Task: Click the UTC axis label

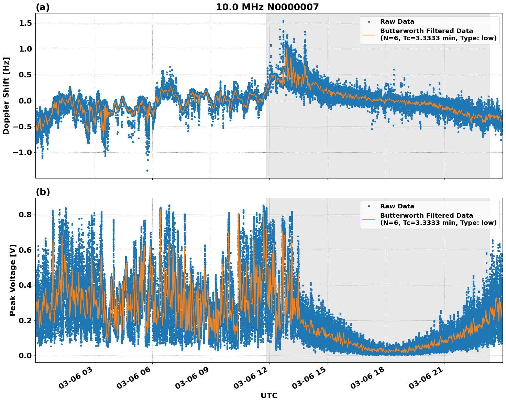Action: 269,396
